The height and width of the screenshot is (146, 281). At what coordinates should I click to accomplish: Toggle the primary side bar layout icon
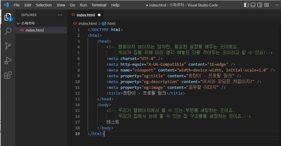246,5
